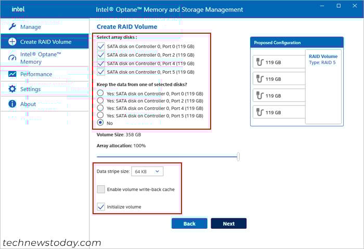Click the Create RAID Volume page heading
This screenshot has width=364, height=249.
(127, 26)
